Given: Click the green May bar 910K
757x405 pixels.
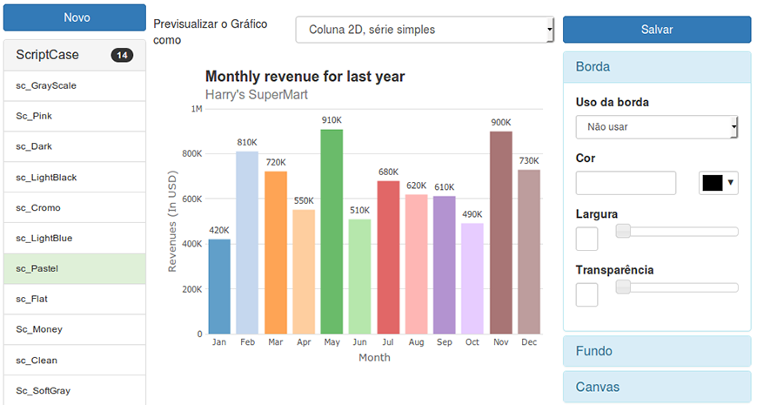Looking at the screenshot, I should click(332, 232).
